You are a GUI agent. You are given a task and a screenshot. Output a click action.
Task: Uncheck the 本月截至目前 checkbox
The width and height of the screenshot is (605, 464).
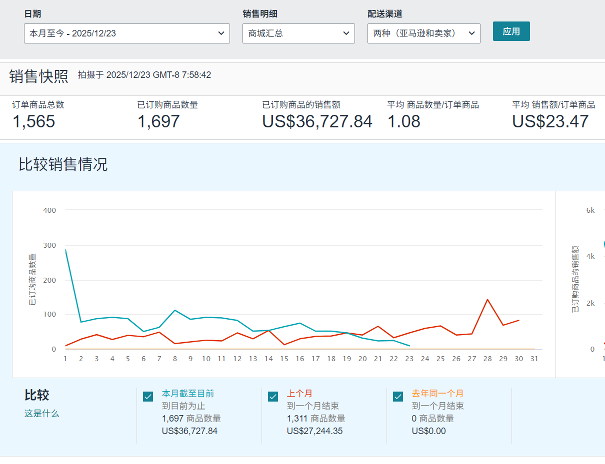[x=148, y=397]
